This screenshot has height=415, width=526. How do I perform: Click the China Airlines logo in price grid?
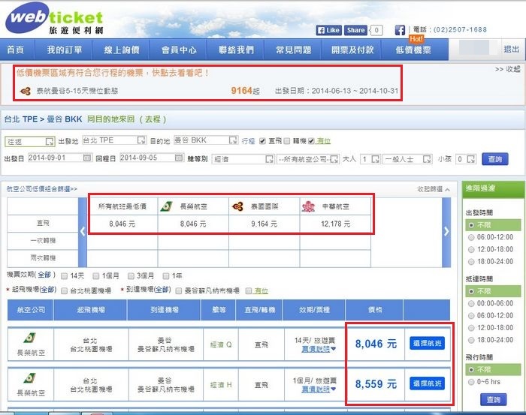tap(308, 206)
